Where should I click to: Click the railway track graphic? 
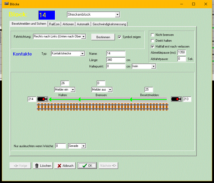click(x=102, y=107)
